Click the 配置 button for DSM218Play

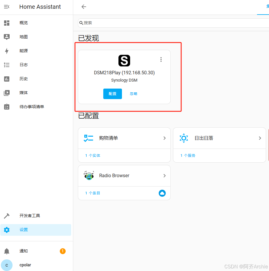click(x=113, y=94)
